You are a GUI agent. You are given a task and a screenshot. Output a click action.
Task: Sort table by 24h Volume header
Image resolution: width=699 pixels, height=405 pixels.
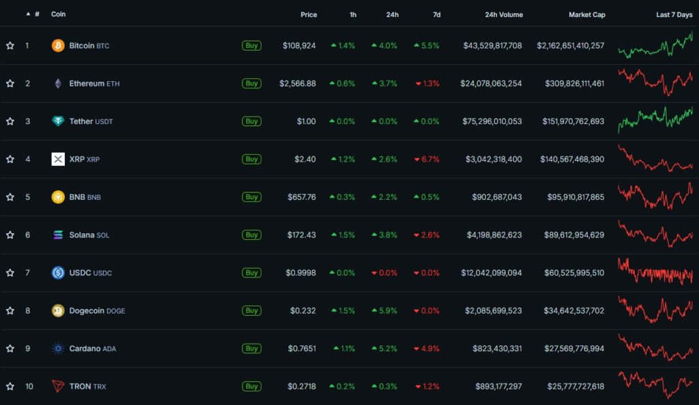click(503, 15)
